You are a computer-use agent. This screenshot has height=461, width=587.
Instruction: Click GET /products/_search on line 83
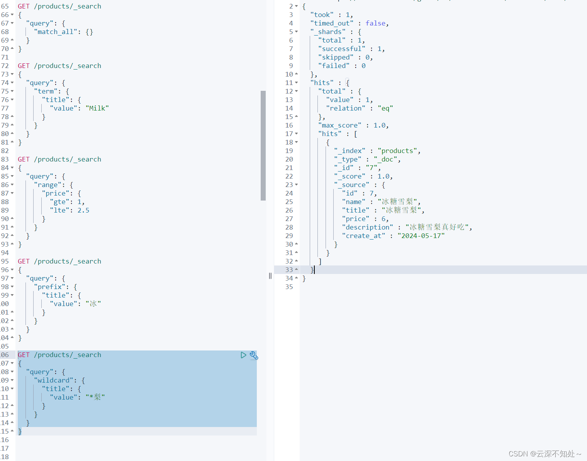pyautogui.click(x=59, y=159)
